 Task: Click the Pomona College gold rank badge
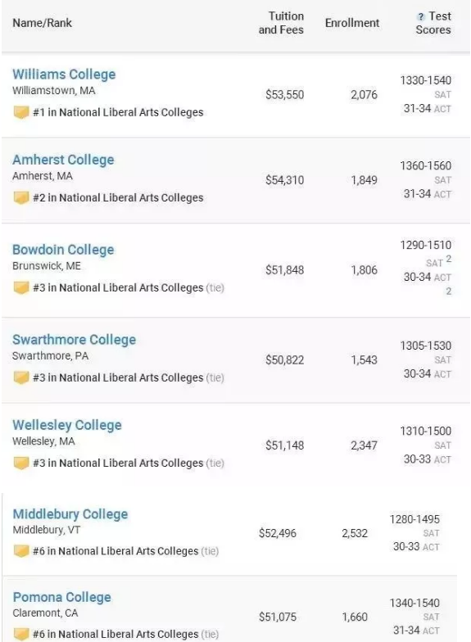(21, 634)
